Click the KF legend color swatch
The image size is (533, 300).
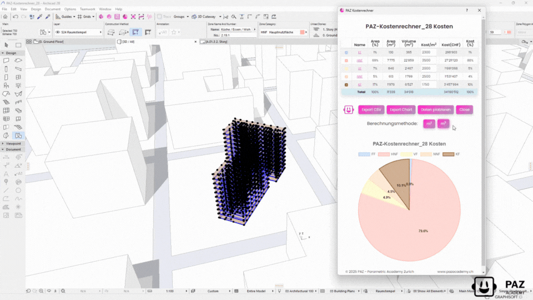click(448, 154)
